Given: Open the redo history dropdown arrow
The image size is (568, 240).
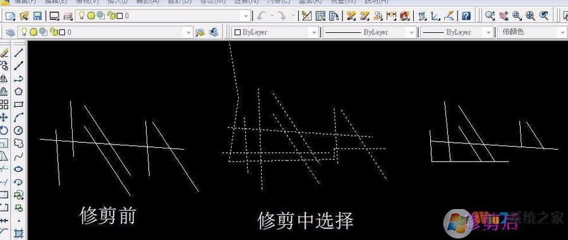Looking at the screenshot, I should (x=293, y=16).
